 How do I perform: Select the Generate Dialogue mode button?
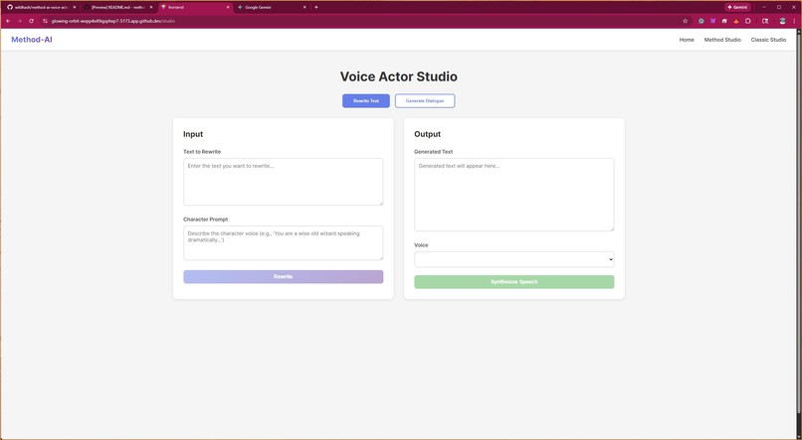[x=425, y=100]
